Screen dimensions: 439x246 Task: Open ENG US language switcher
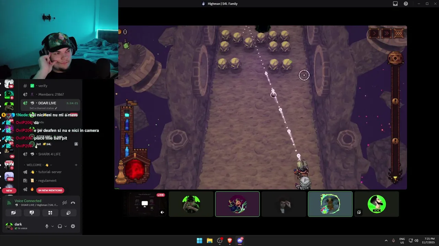[402, 241]
